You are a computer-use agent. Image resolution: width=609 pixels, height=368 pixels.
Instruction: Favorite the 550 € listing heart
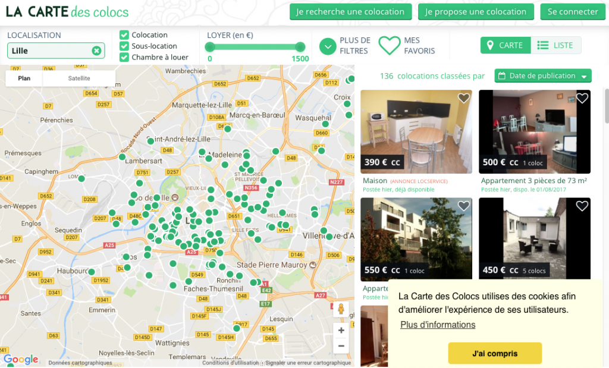click(x=463, y=206)
